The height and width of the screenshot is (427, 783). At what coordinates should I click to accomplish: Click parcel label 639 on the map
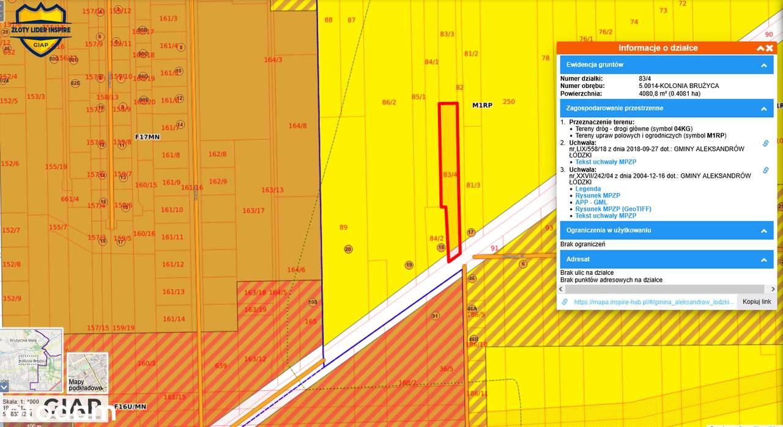221,366
